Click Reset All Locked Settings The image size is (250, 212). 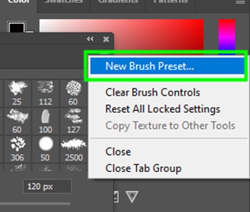pyautogui.click(x=163, y=109)
